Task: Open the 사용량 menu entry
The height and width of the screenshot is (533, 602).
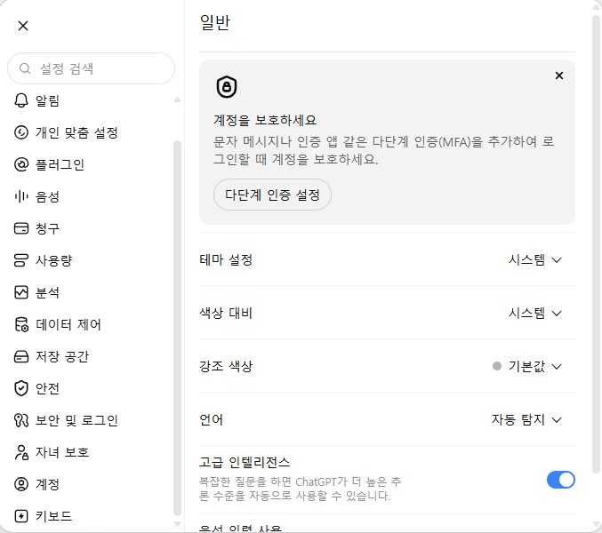Action: [44, 260]
